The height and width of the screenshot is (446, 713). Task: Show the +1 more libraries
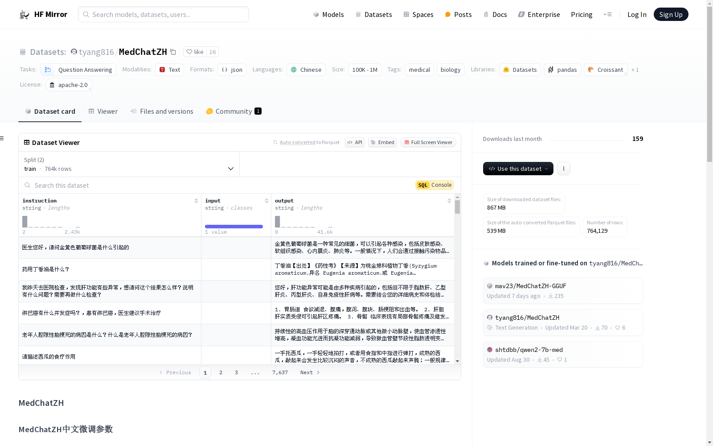[635, 70]
